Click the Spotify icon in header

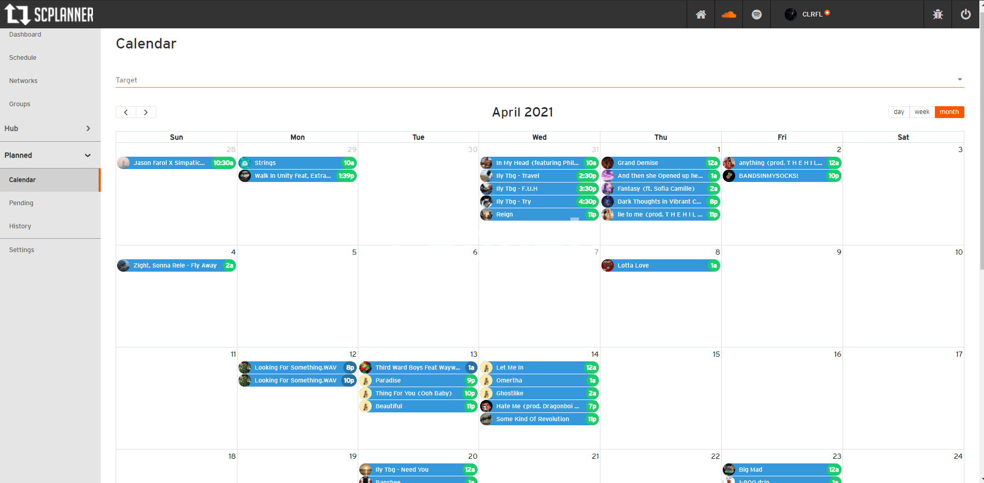[756, 14]
